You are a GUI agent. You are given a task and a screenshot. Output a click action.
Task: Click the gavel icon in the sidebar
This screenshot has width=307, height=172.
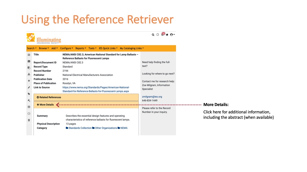click(29, 100)
